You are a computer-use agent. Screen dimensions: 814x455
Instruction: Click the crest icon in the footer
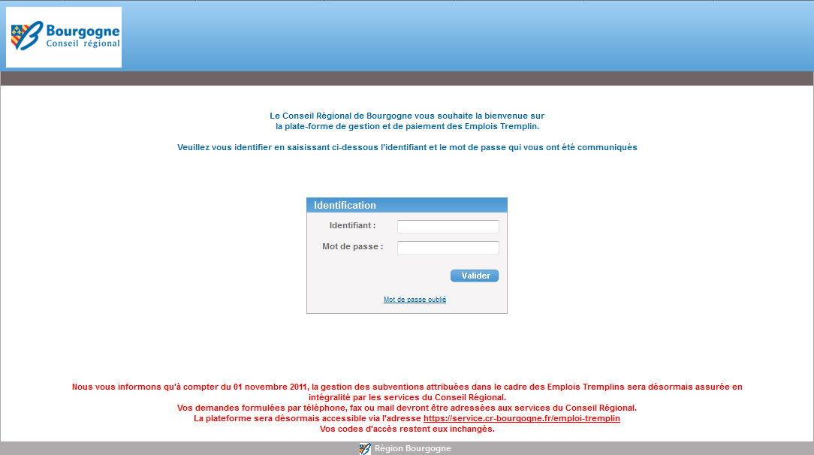[x=365, y=448]
